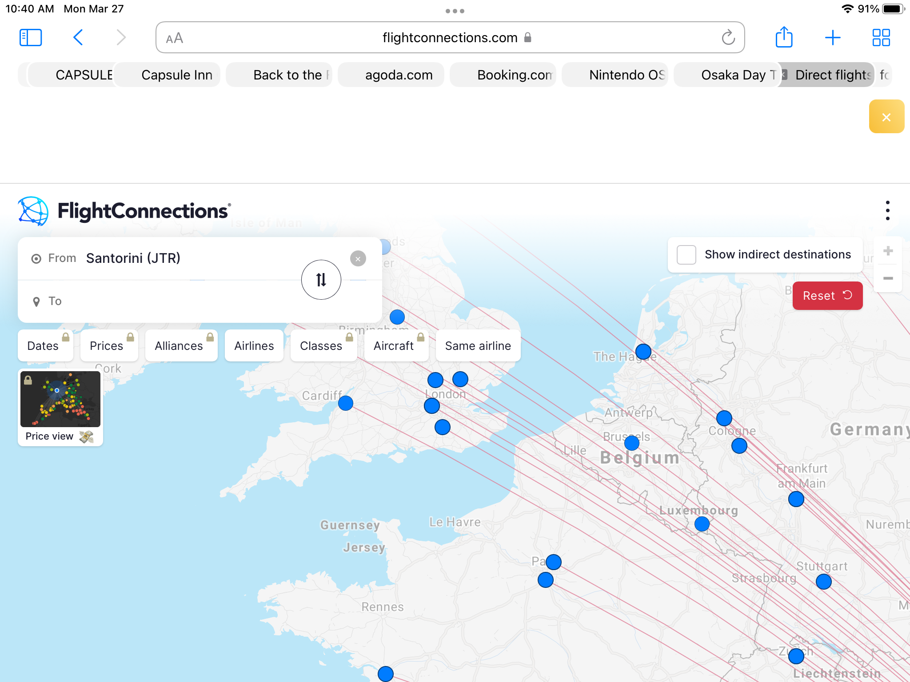This screenshot has height=682, width=910.
Task: Open a new tab with plus
Action: point(833,38)
